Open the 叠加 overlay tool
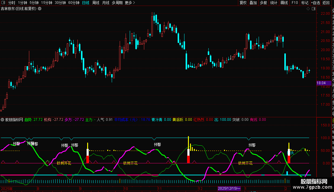 click(253, 3)
